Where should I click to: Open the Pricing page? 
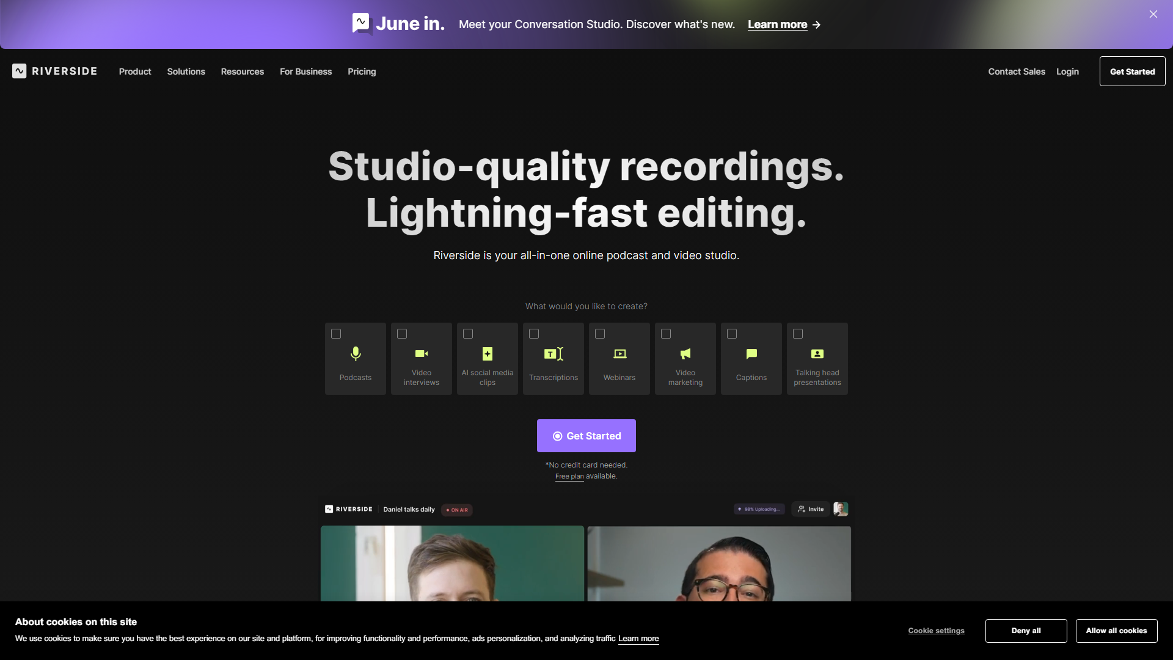362,71
